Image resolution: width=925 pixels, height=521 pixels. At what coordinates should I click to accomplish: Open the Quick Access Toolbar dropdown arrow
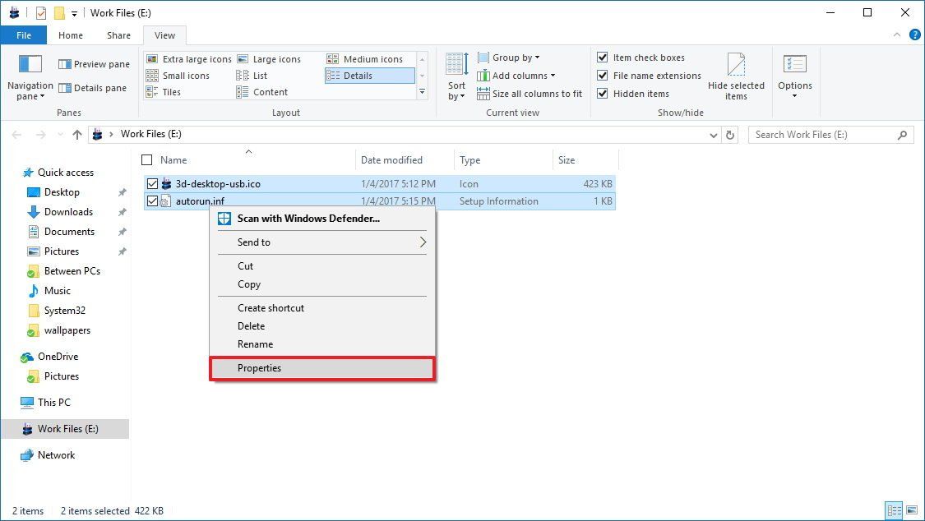click(73, 13)
